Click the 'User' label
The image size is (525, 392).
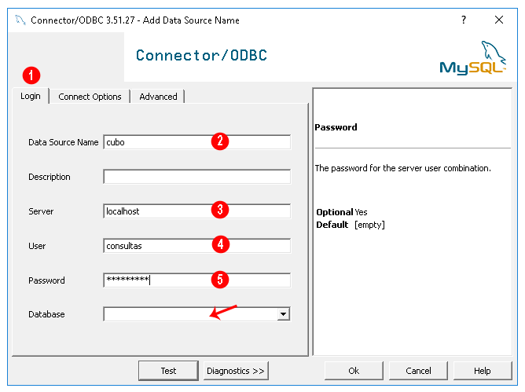pos(37,246)
